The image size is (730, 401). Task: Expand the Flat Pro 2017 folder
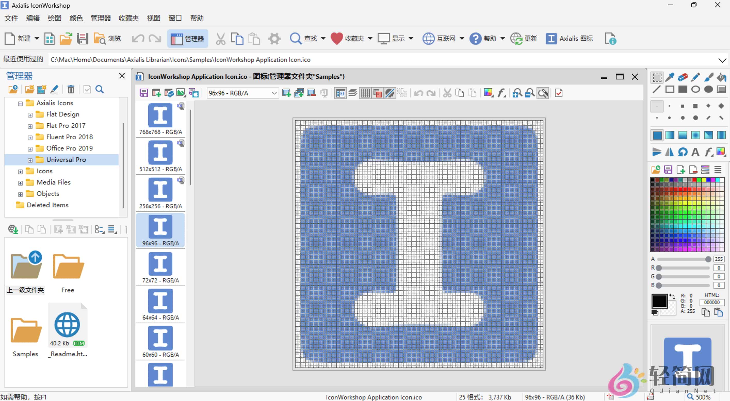[x=30, y=126]
